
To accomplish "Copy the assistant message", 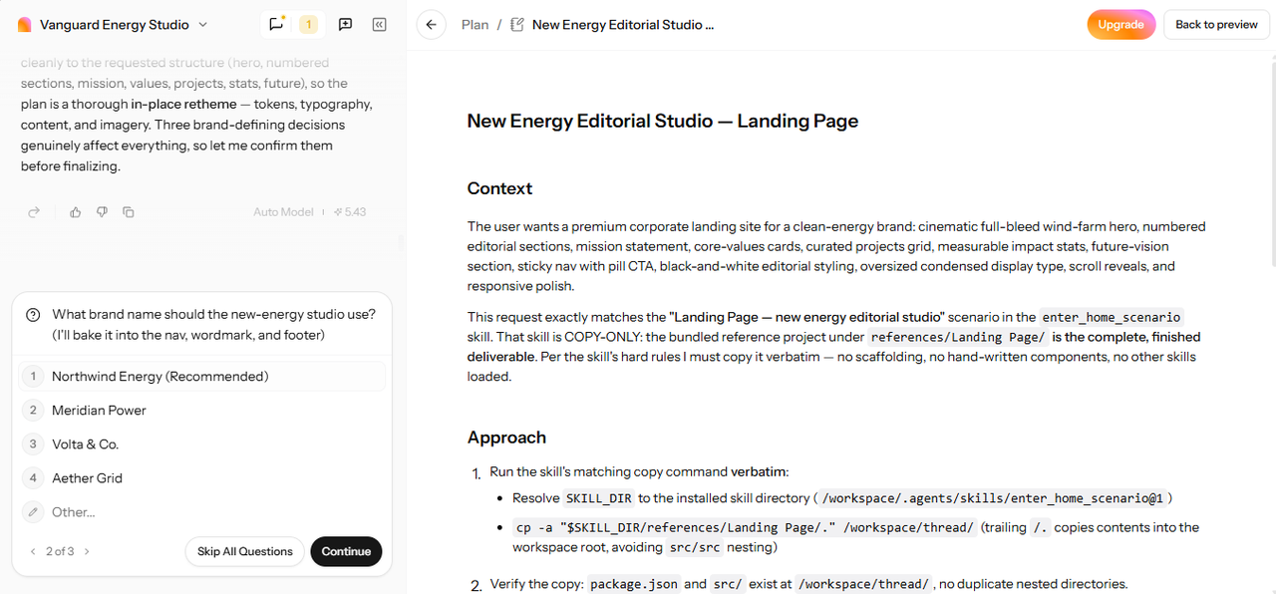I will 129,212.
